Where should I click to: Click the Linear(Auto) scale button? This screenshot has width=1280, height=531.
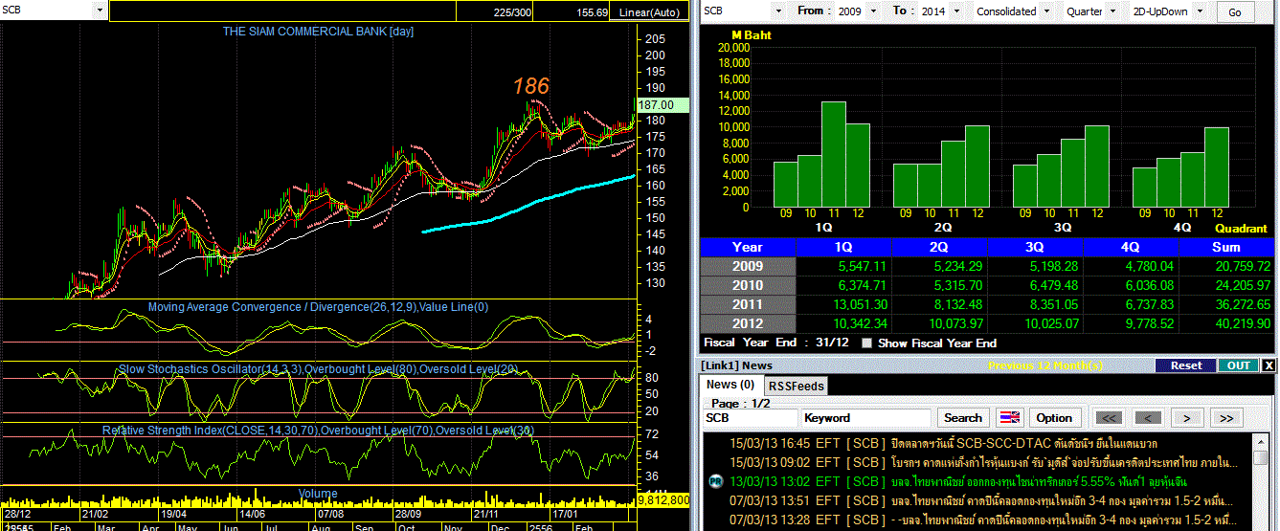649,11
